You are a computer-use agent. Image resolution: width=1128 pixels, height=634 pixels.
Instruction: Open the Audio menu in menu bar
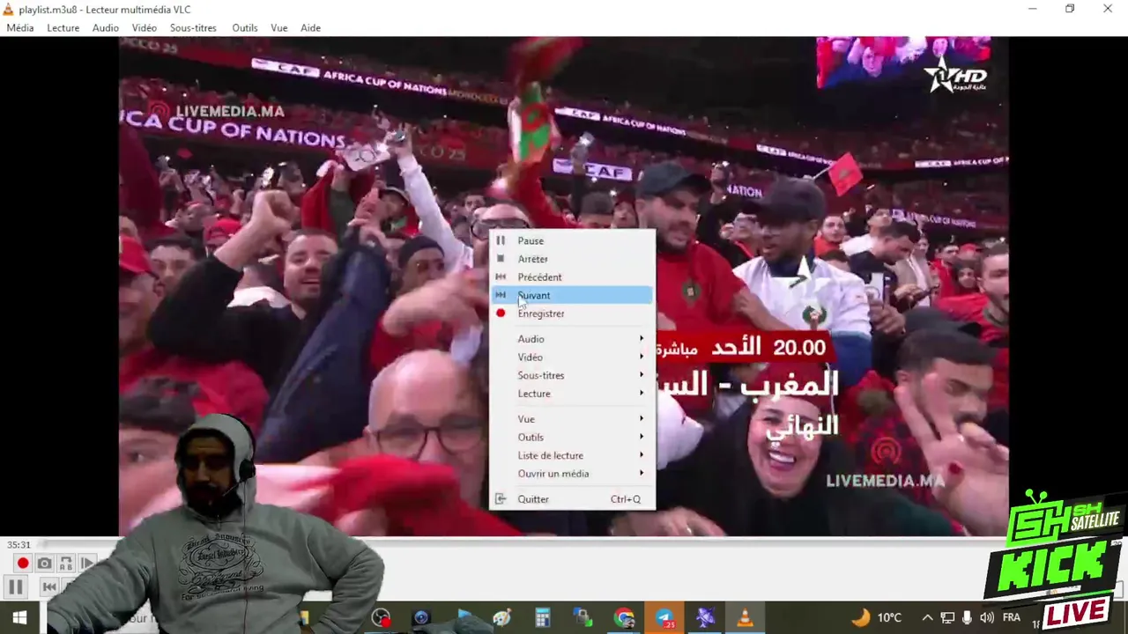105,27
